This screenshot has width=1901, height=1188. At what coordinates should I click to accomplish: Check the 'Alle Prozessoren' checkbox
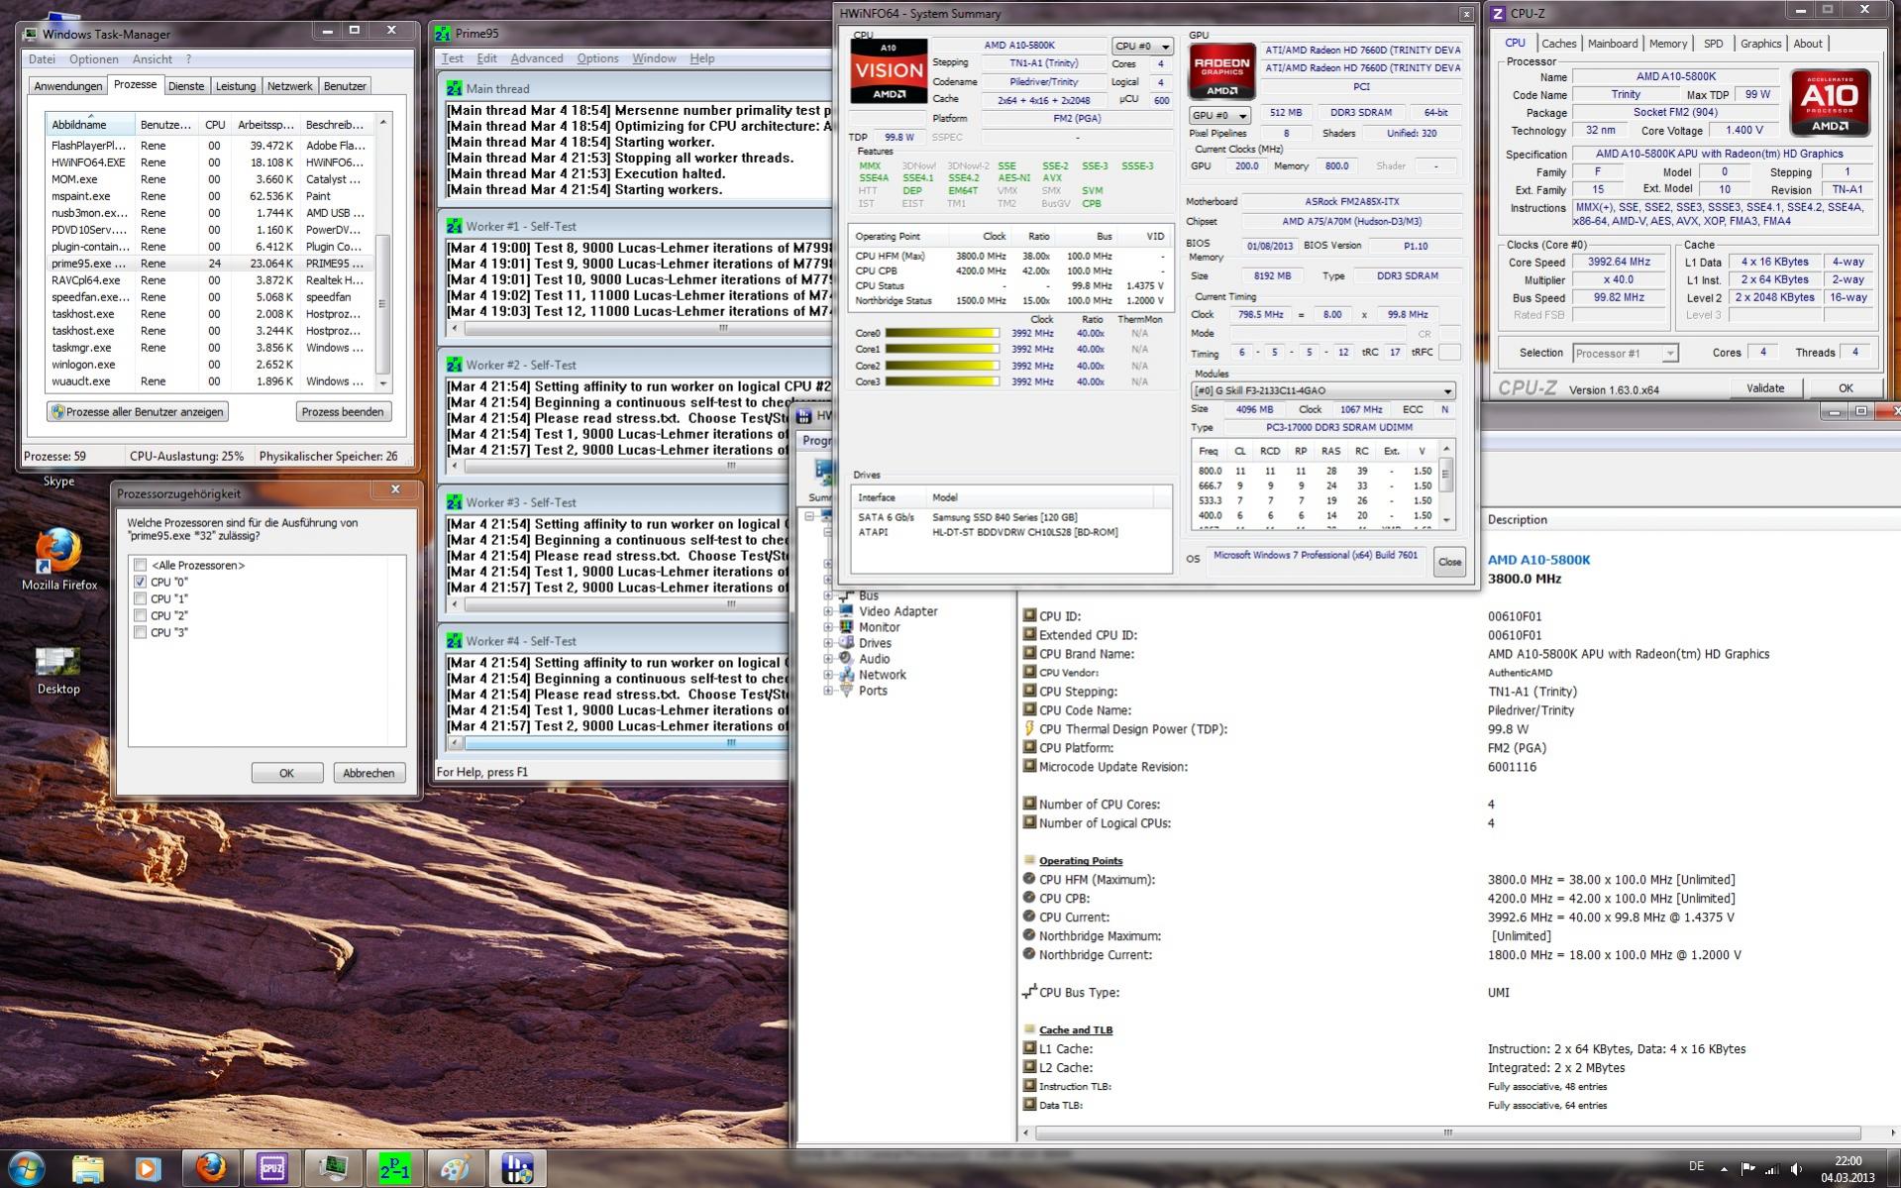(x=141, y=565)
